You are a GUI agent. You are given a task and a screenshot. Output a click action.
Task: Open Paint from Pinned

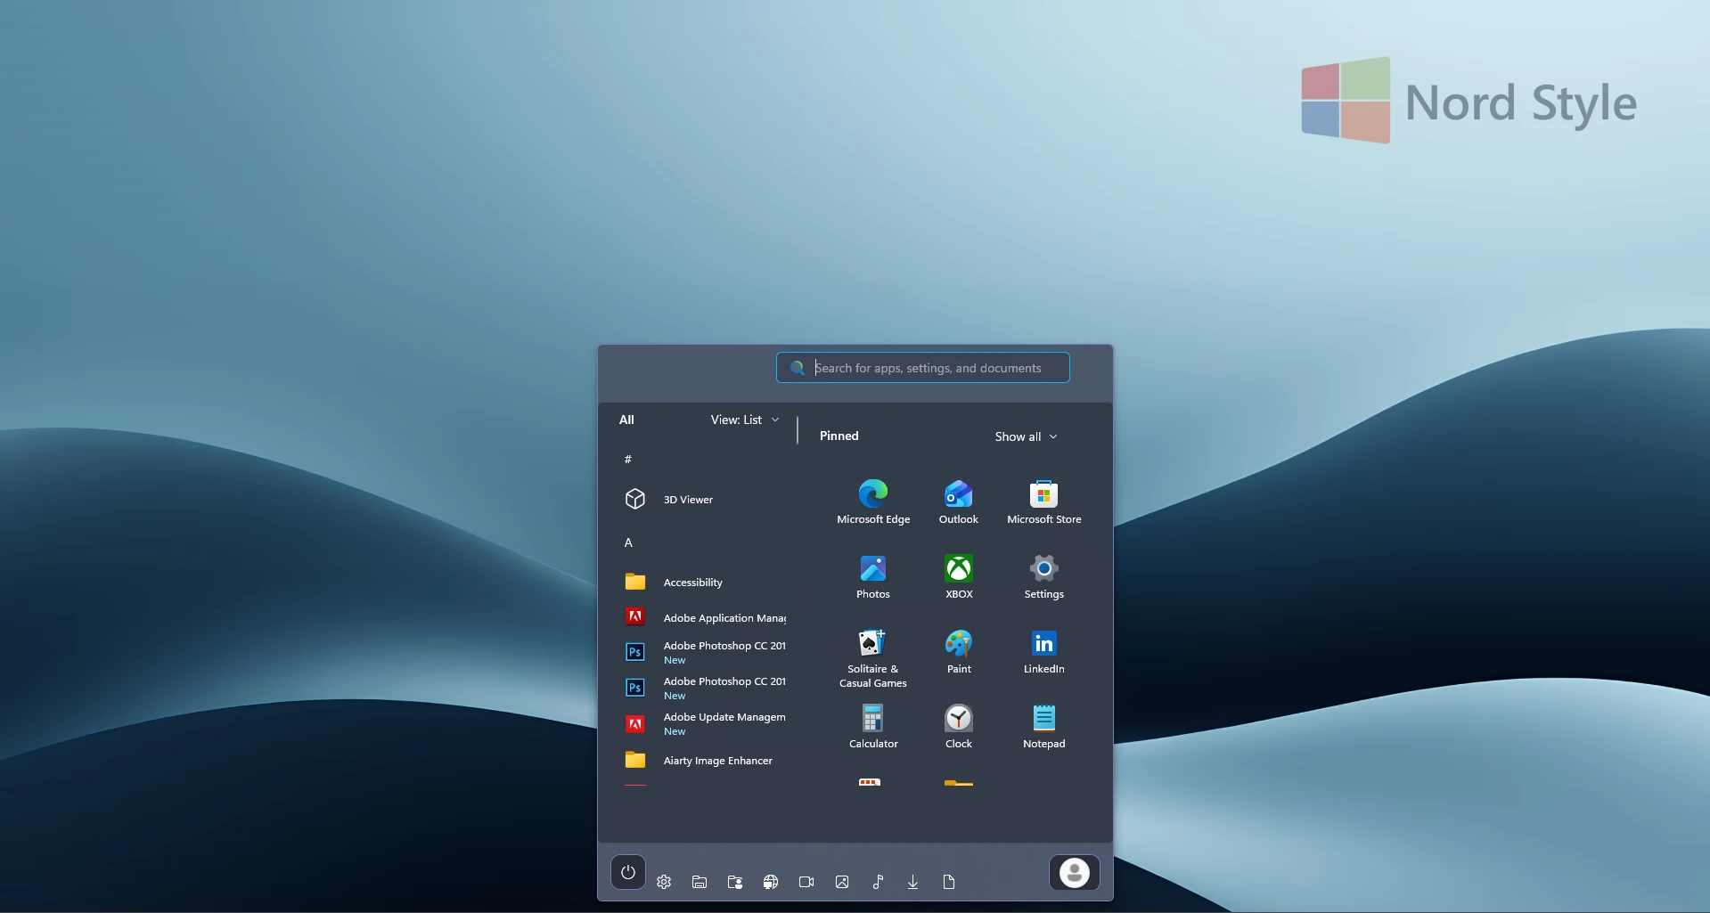[x=959, y=652]
